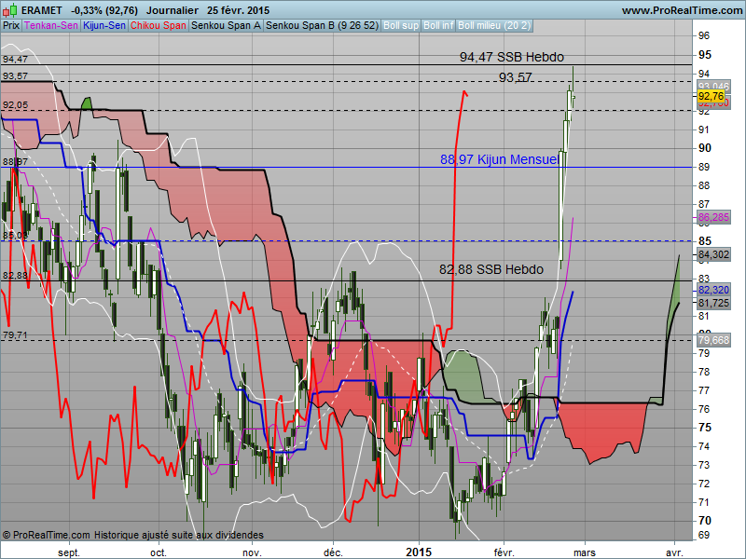Click the bold 70 value on the price scale

[x=705, y=521]
